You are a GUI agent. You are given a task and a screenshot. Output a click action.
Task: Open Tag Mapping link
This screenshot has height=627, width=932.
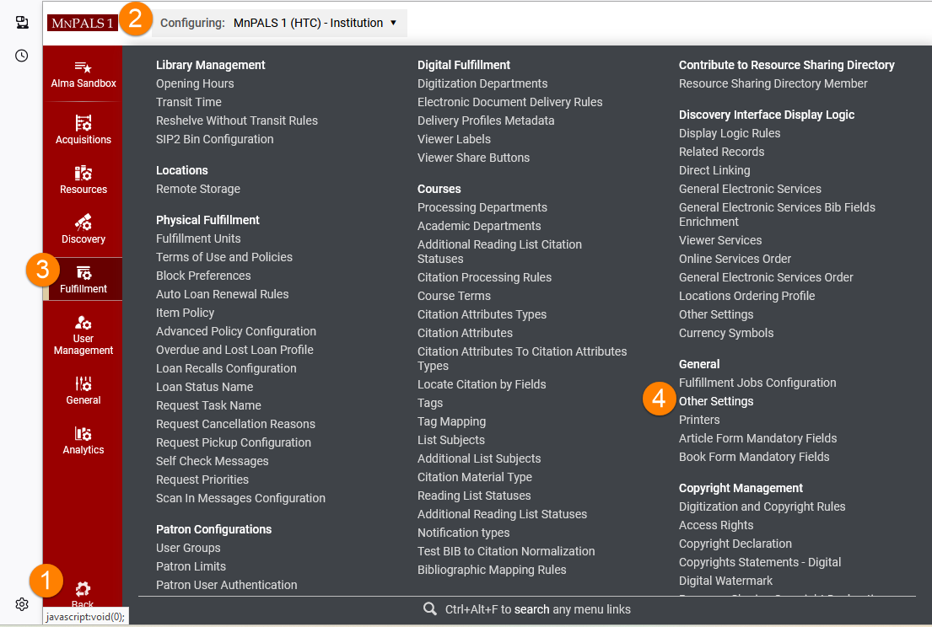(x=451, y=421)
